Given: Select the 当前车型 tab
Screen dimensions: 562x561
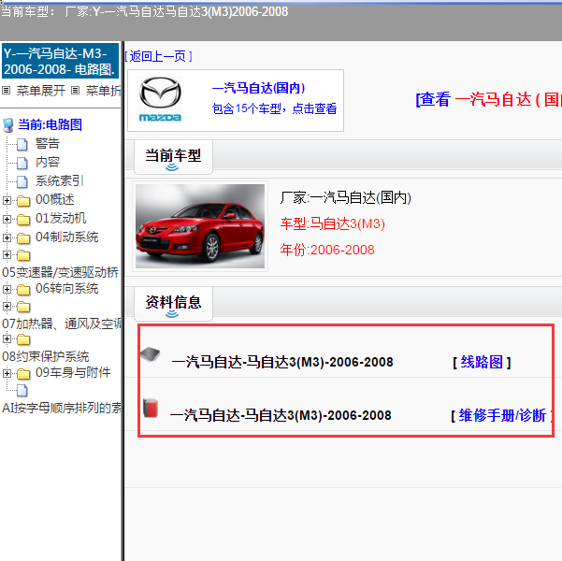Looking at the screenshot, I should click(x=174, y=157).
